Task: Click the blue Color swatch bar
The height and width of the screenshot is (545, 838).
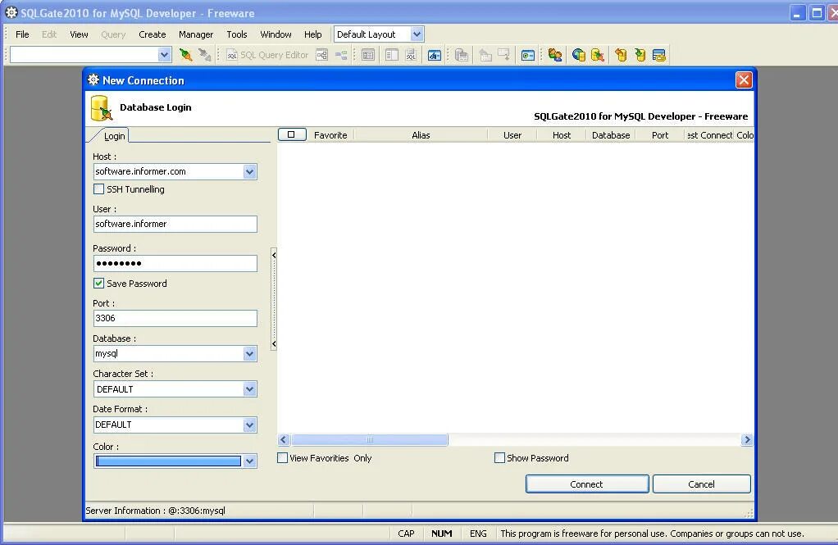Action: click(168, 461)
